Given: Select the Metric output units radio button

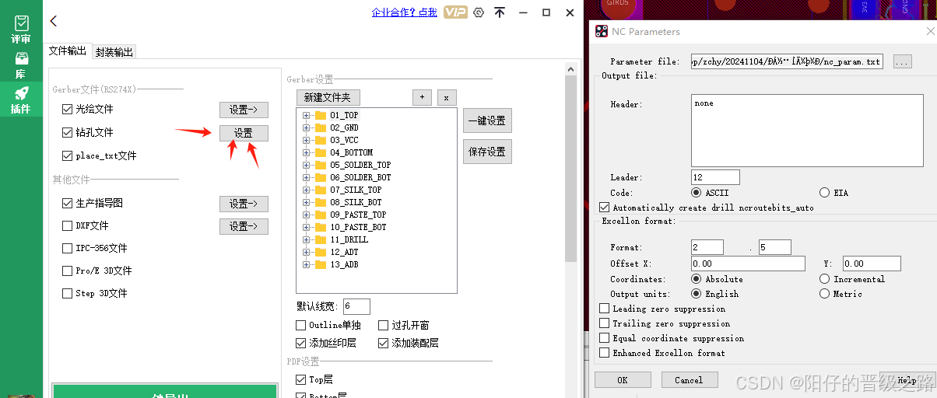Looking at the screenshot, I should pos(824,294).
